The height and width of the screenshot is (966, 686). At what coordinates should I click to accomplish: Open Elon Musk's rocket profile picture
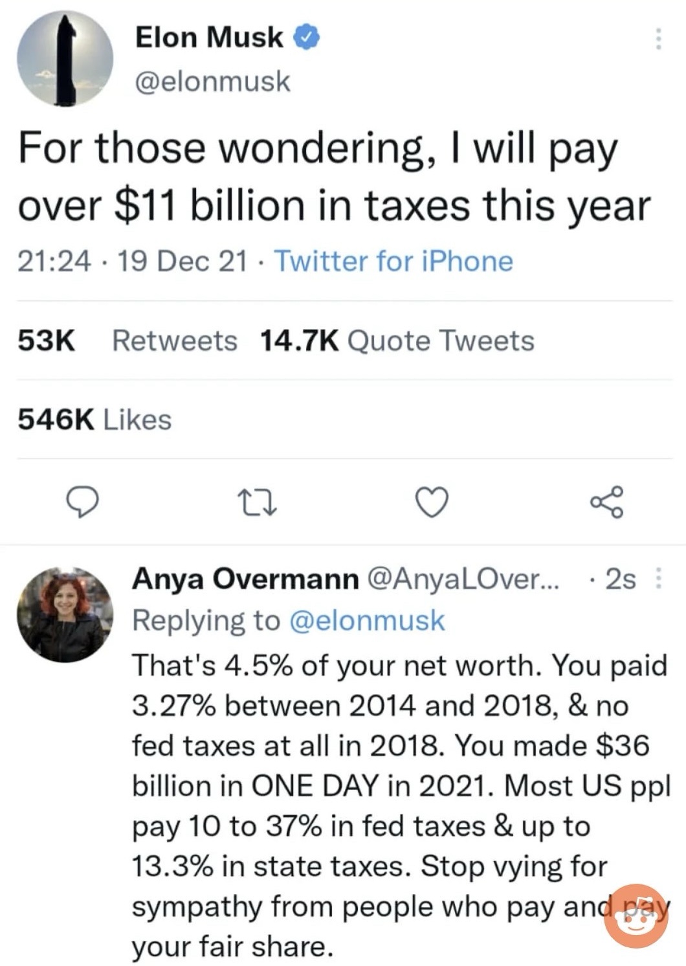[x=65, y=58]
